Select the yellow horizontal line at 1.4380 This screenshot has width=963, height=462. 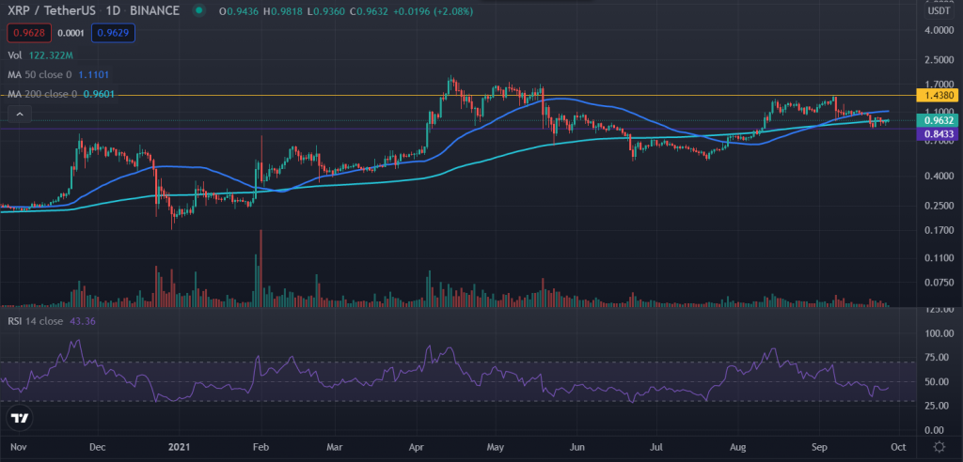(458, 95)
